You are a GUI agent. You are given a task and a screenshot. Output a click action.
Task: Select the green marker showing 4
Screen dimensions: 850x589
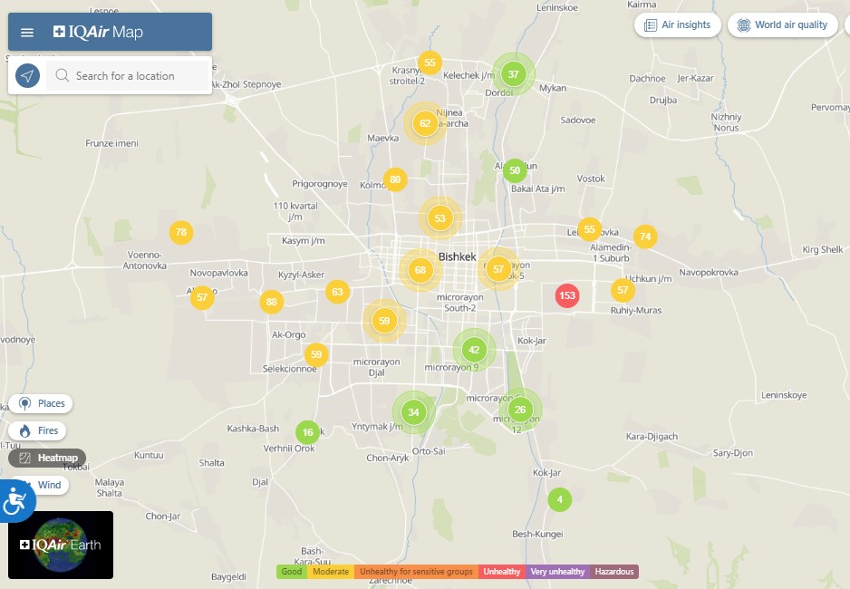coord(560,499)
